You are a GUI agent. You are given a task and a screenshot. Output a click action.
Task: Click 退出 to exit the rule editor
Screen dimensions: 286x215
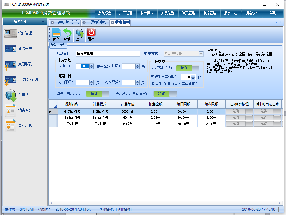pos(91,34)
